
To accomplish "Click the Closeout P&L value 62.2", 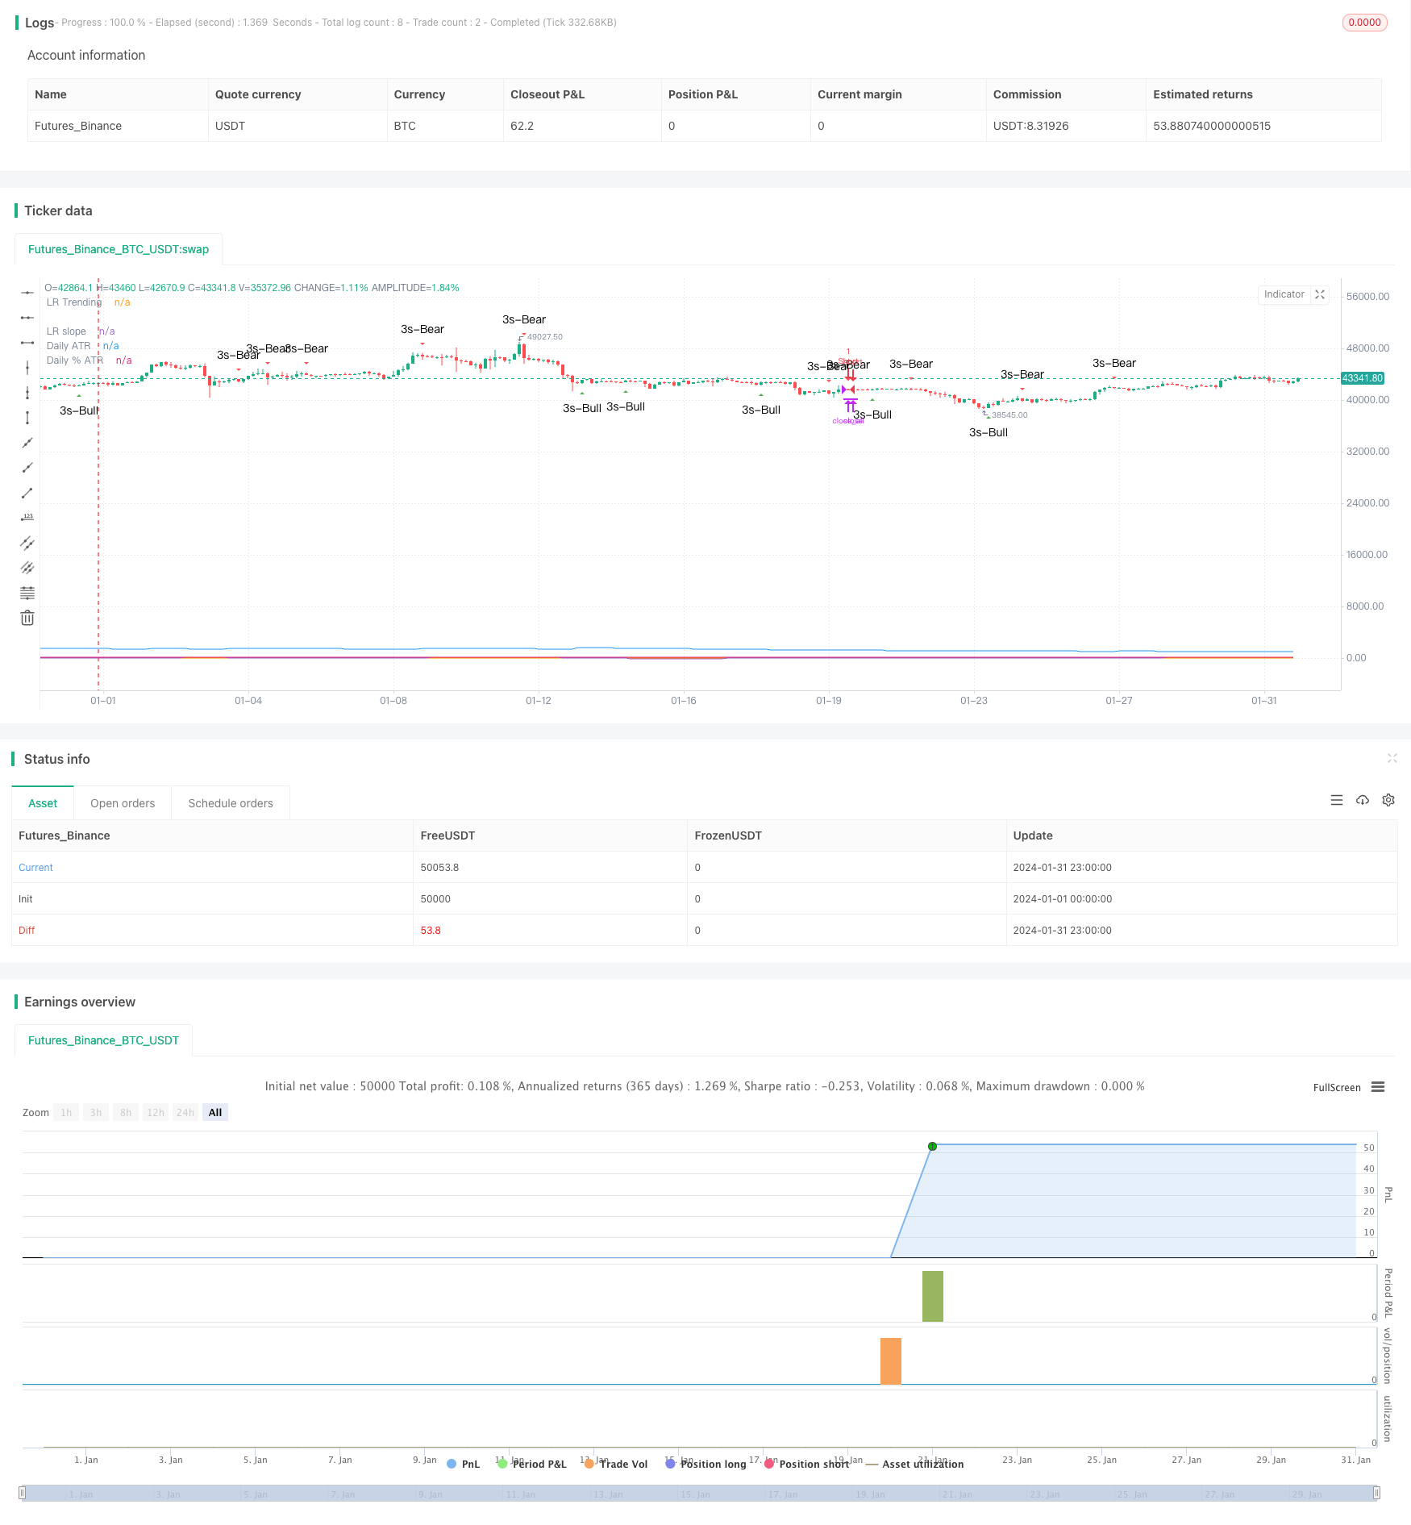I will (522, 126).
